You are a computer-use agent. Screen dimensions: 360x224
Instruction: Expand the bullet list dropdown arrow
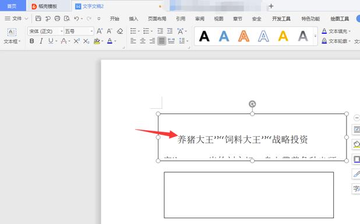pos(139,31)
